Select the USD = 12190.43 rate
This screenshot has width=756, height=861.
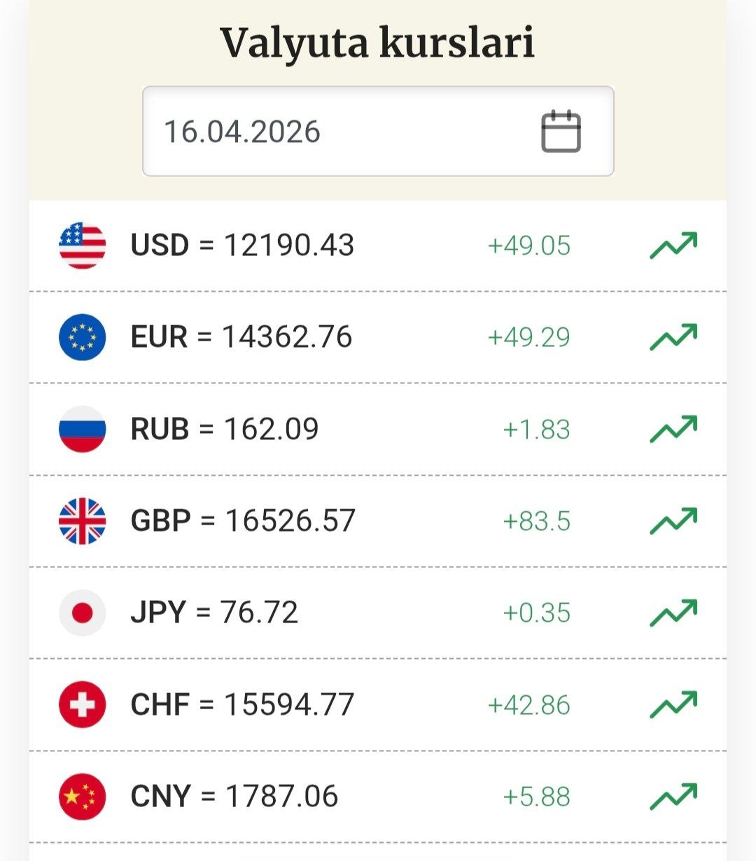242,246
